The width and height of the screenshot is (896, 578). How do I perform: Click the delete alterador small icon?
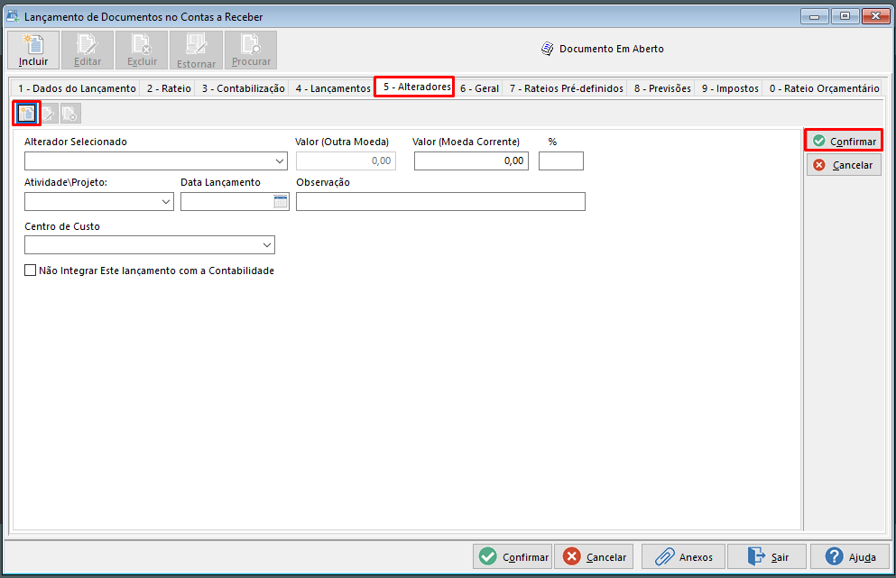(70, 114)
